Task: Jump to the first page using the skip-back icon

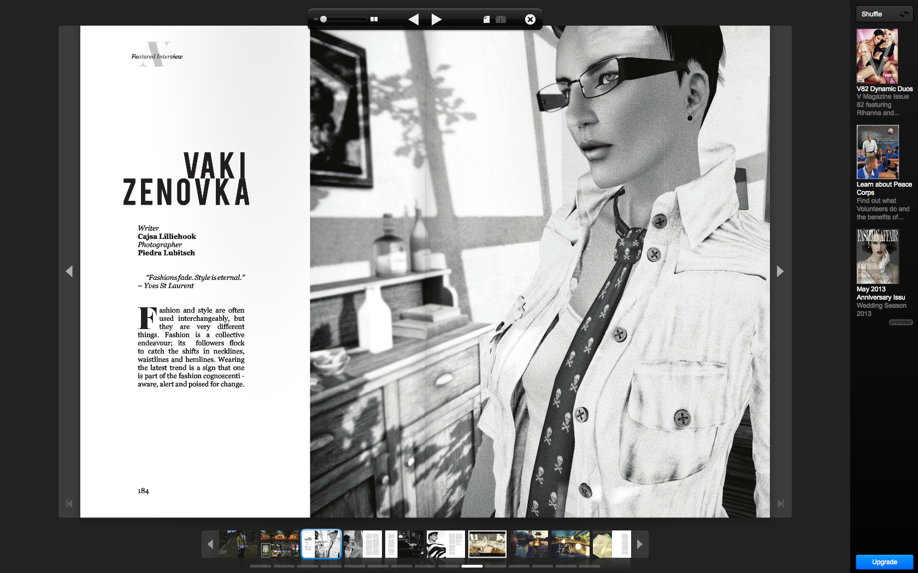Action: tap(69, 503)
